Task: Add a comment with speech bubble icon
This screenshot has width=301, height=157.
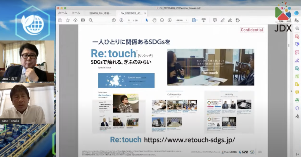Action: 215,20
